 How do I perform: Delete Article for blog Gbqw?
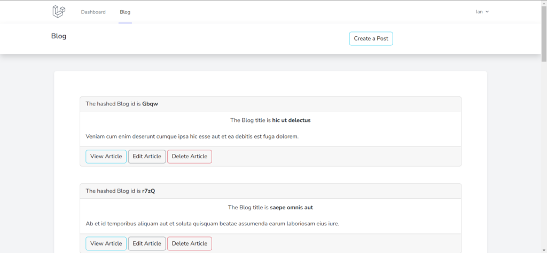click(x=190, y=157)
